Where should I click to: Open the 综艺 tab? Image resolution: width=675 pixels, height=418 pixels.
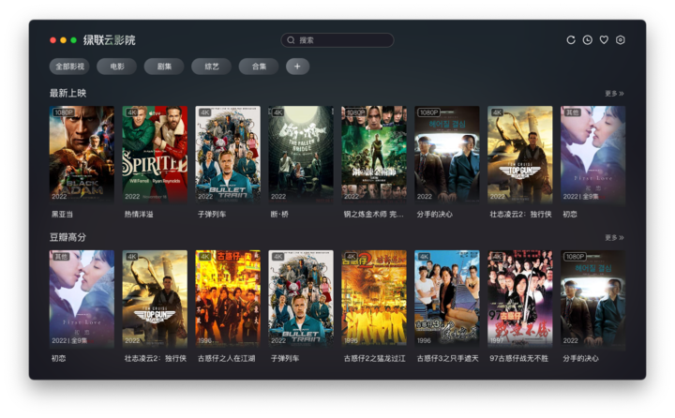coord(211,67)
